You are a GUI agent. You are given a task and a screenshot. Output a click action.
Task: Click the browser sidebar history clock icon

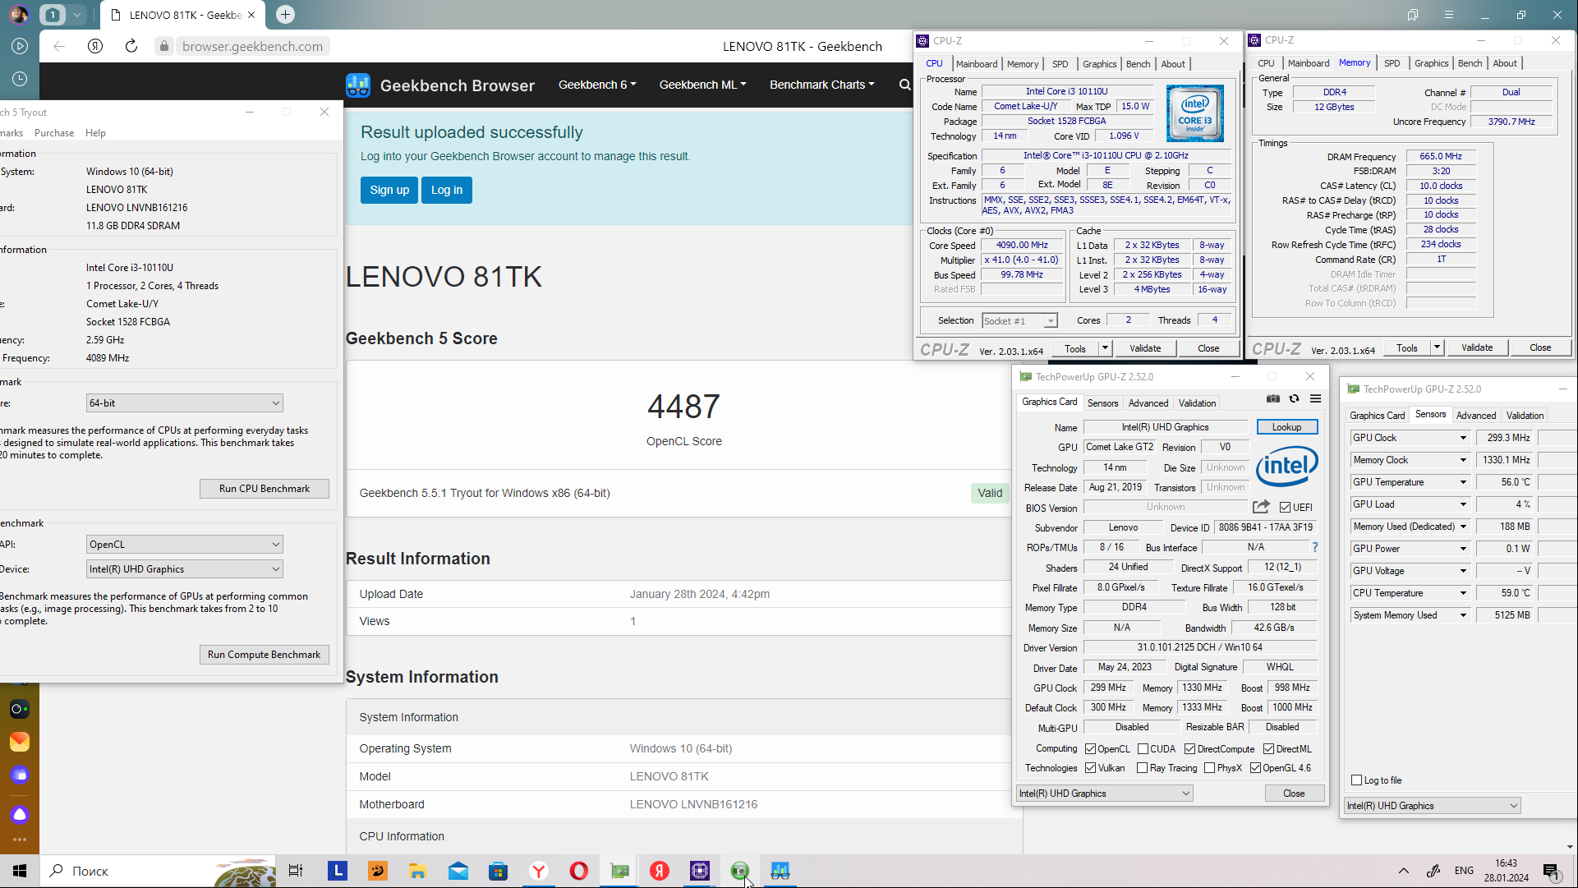coord(20,79)
